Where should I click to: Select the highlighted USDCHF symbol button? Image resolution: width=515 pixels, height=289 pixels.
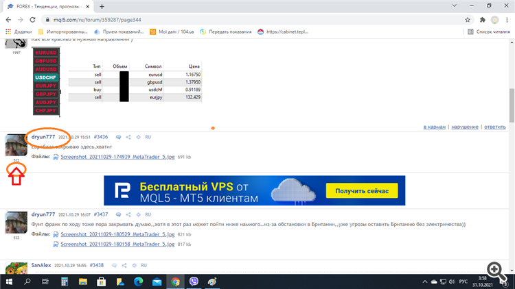click(46, 77)
